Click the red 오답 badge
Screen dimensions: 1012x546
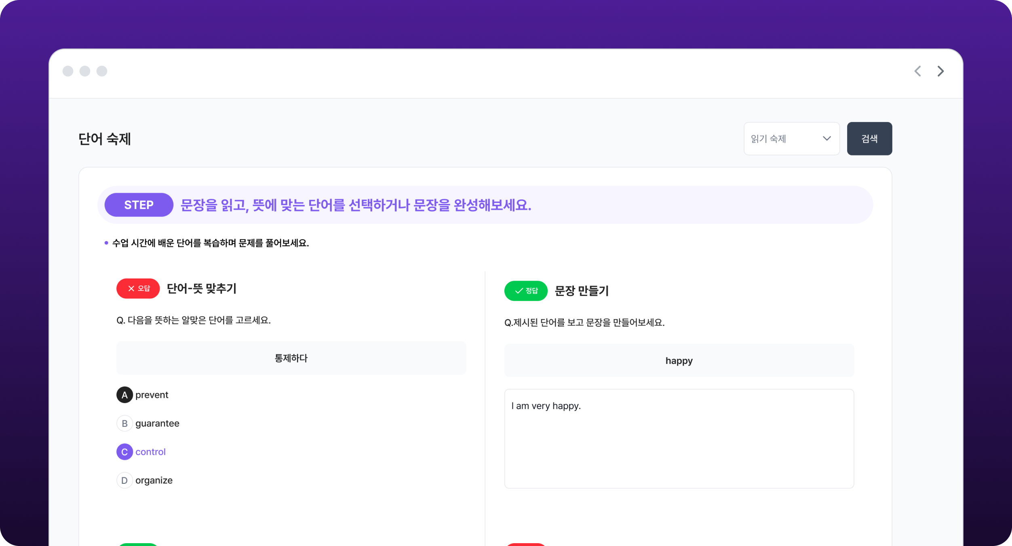point(138,288)
